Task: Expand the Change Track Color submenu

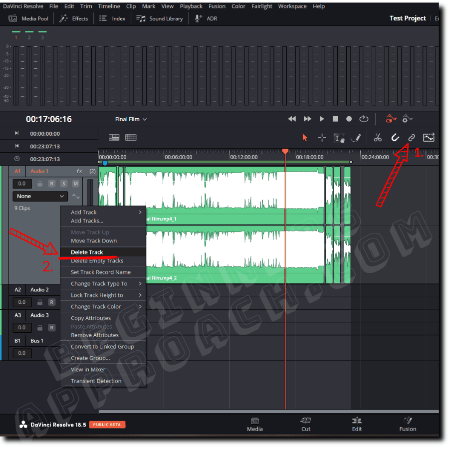Action: pyautogui.click(x=99, y=306)
